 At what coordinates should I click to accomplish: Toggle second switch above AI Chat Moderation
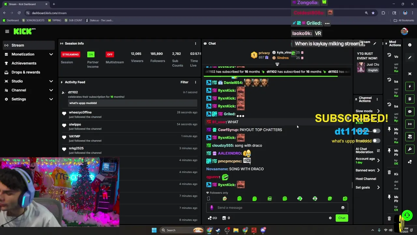click(376, 141)
